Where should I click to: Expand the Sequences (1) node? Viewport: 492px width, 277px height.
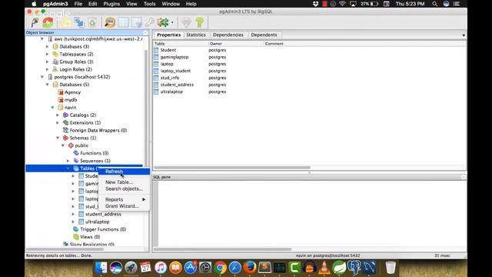click(x=68, y=161)
